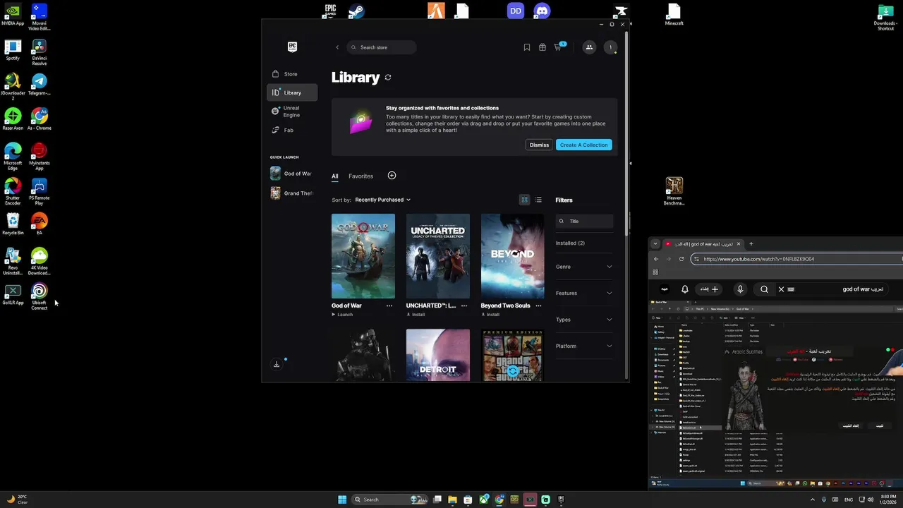Click Discord icon at top of desktop
The width and height of the screenshot is (903, 508).
click(x=542, y=11)
